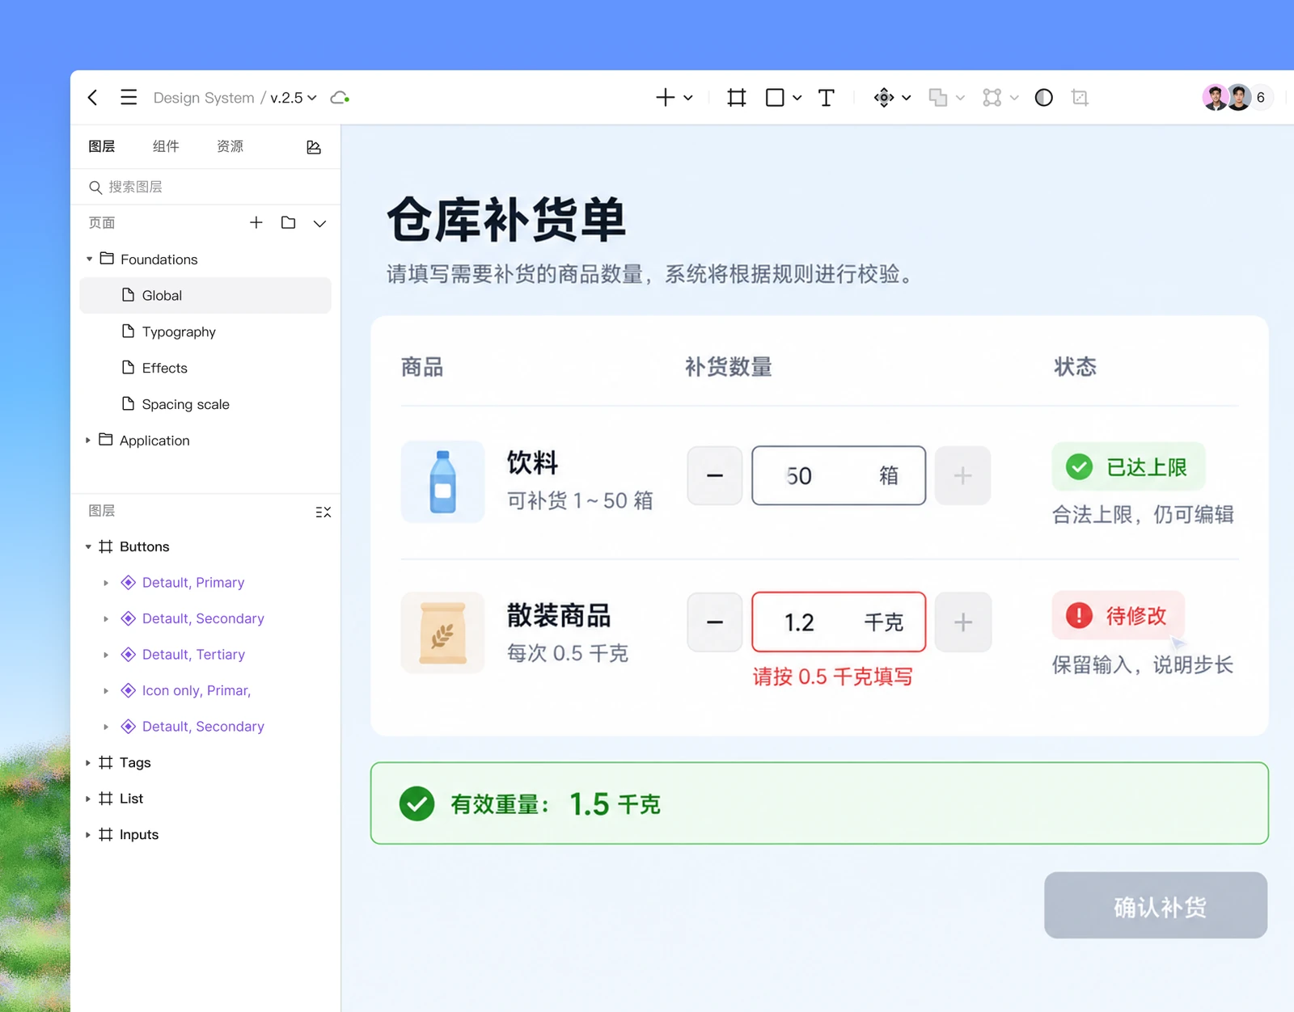Image resolution: width=1294 pixels, height=1012 pixels.
Task: Collapse the Foundations folder
Action: click(89, 259)
